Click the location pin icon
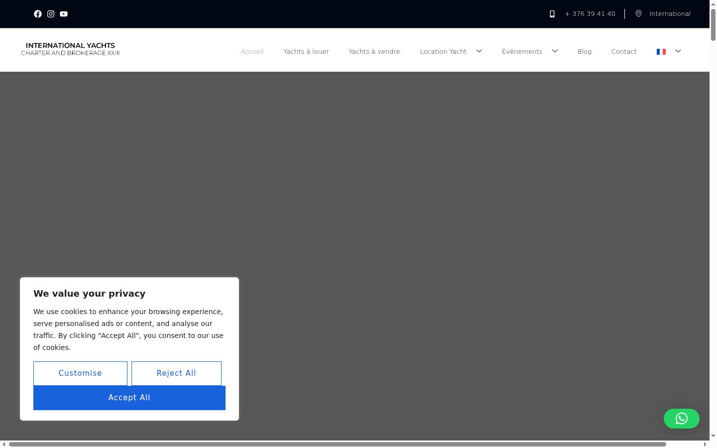The height and width of the screenshot is (448, 717). coord(638,14)
